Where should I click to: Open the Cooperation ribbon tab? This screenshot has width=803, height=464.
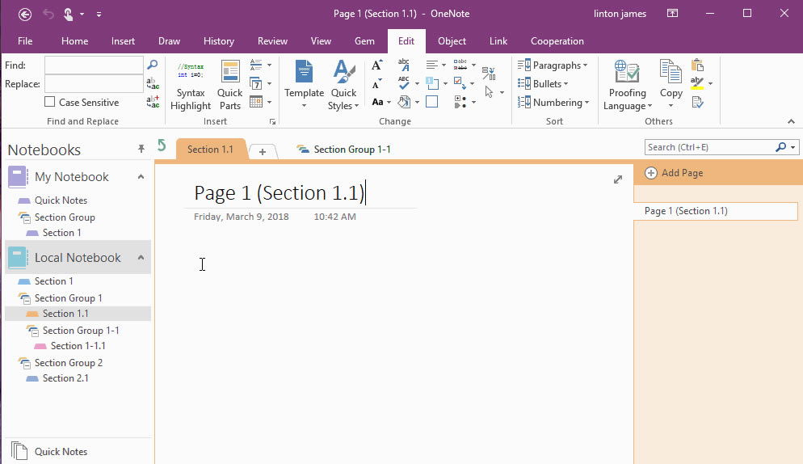tap(557, 41)
